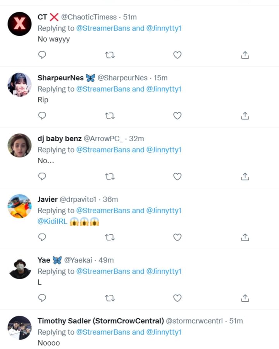Image resolution: width=279 pixels, height=349 pixels.
Task: Retweet SharpeurNes's "Rip" reply
Action: 110,116
